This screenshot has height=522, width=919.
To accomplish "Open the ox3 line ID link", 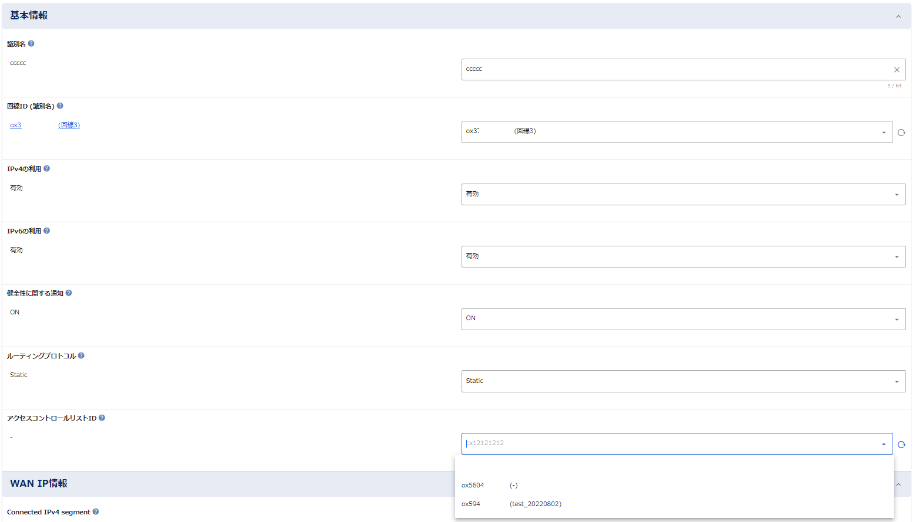I will point(16,125).
